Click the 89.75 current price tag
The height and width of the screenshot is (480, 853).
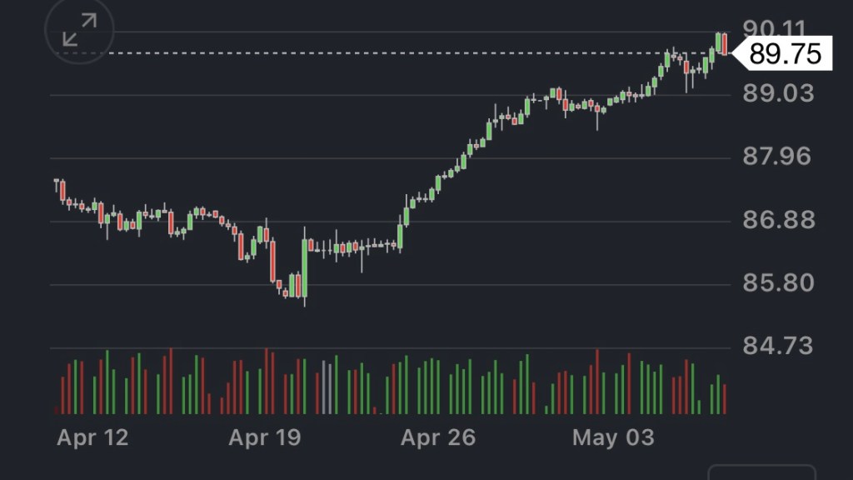[x=785, y=54]
